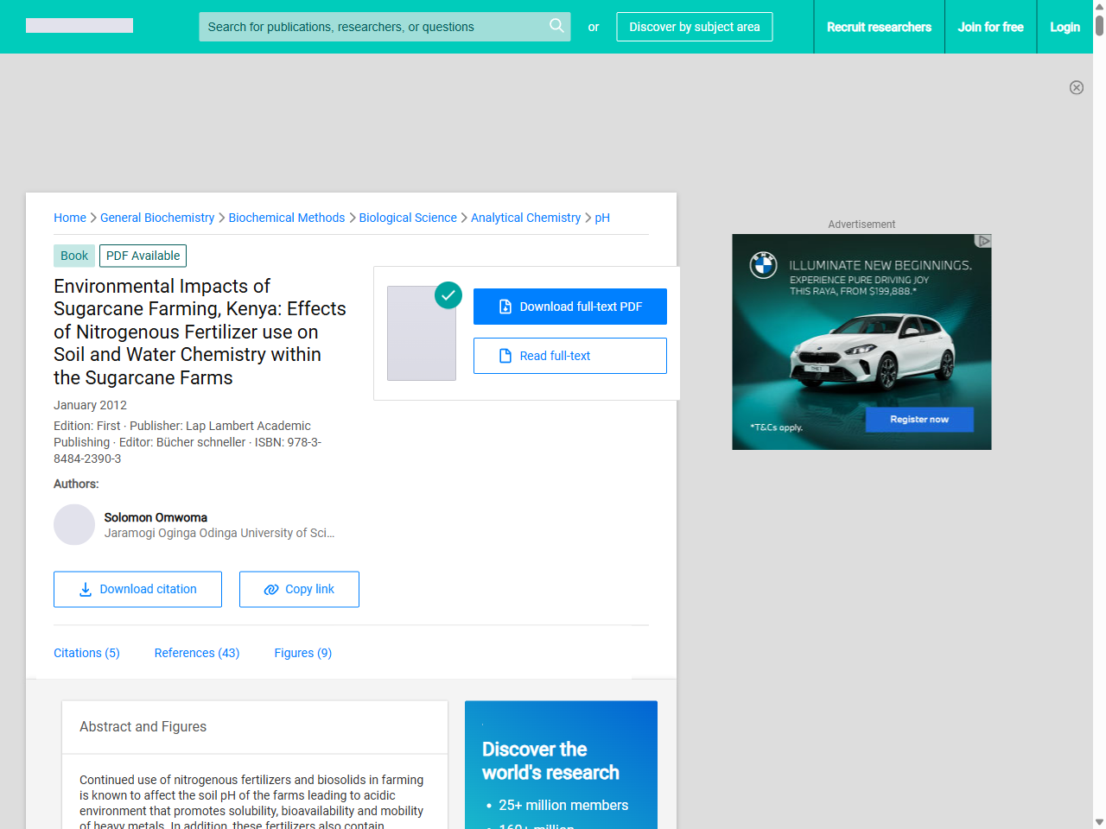Click the book cover thumbnail
This screenshot has height=829, width=1106.
(422, 332)
